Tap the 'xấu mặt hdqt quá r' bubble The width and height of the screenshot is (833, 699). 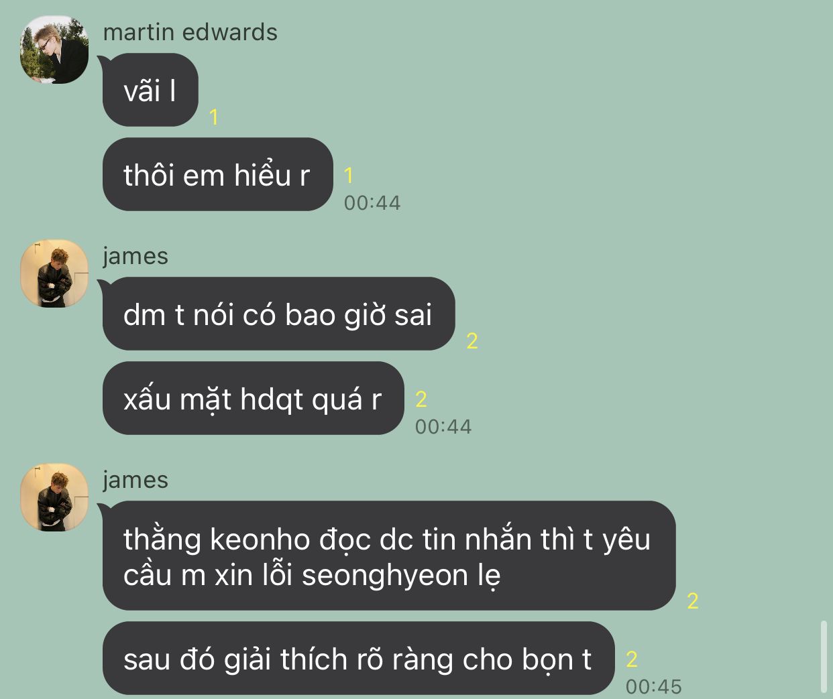pyautogui.click(x=253, y=398)
